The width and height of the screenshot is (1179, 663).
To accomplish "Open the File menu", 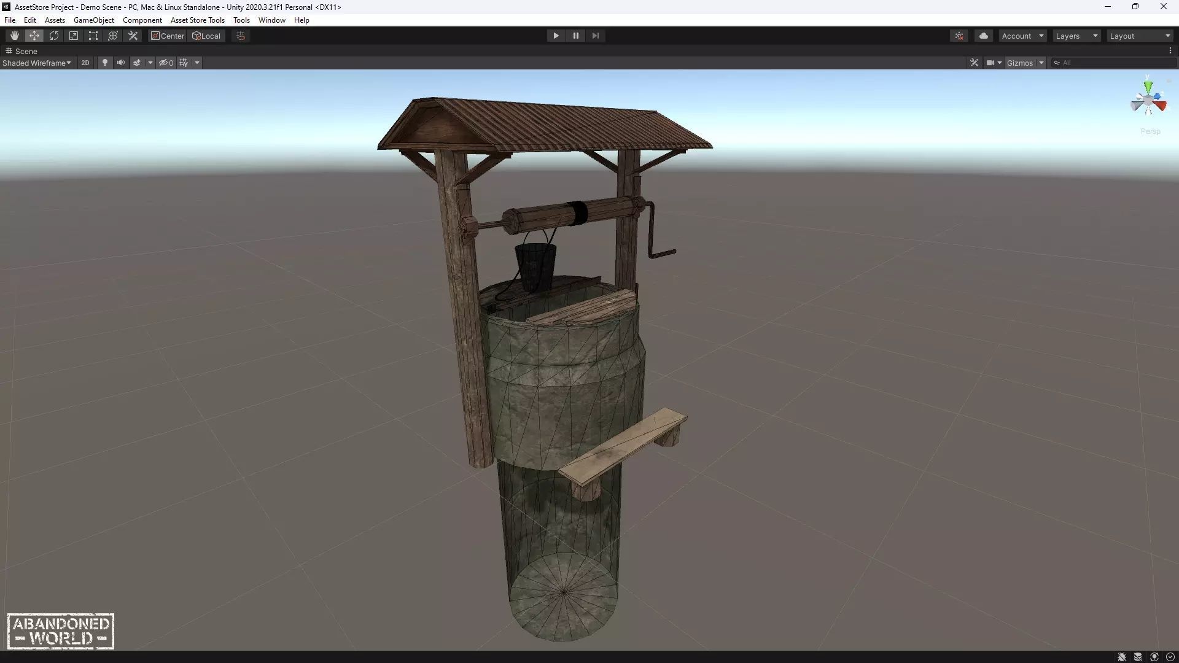I will click(x=10, y=20).
